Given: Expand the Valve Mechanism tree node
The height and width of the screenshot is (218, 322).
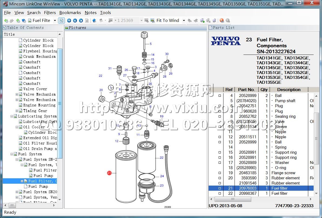Looking at the screenshot, I should pyautogui.click(x=17, y=95).
